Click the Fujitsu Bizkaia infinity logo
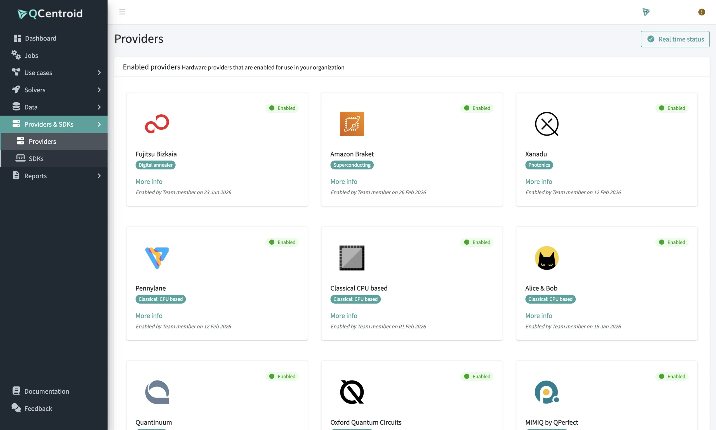The width and height of the screenshot is (716, 430). coord(157,124)
